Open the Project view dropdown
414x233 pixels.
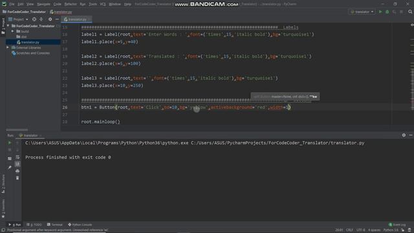click(x=18, y=19)
